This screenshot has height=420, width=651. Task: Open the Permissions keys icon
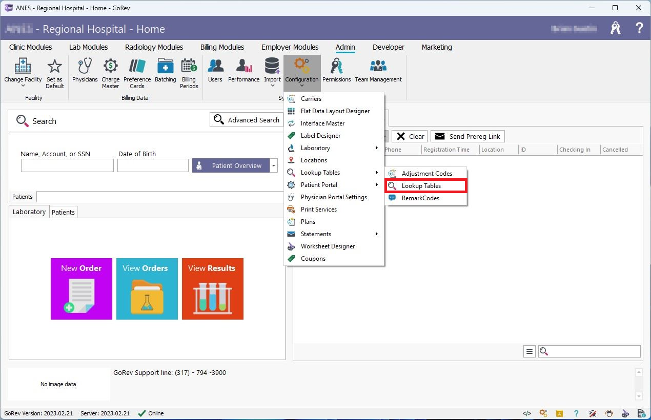pos(337,66)
